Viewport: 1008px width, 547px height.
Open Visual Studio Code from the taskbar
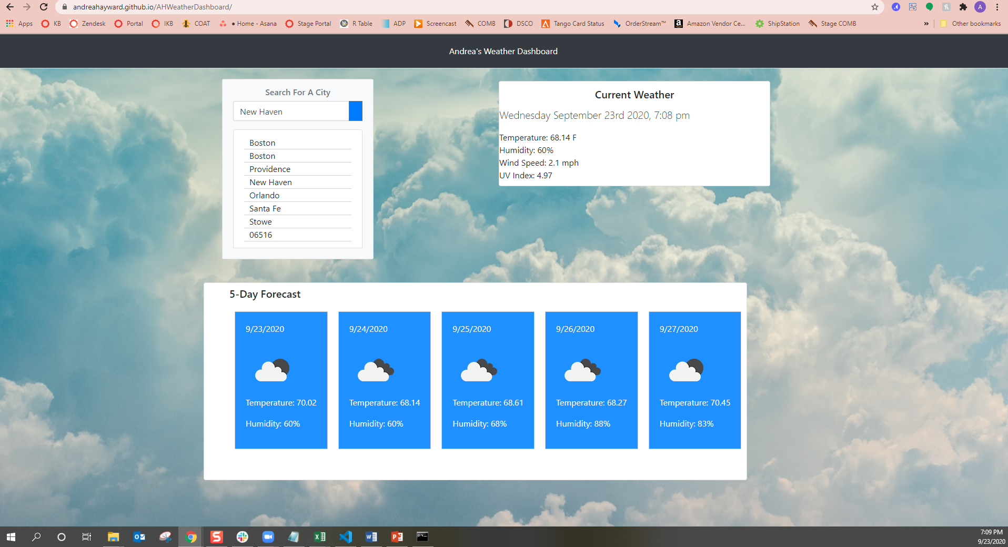(345, 537)
